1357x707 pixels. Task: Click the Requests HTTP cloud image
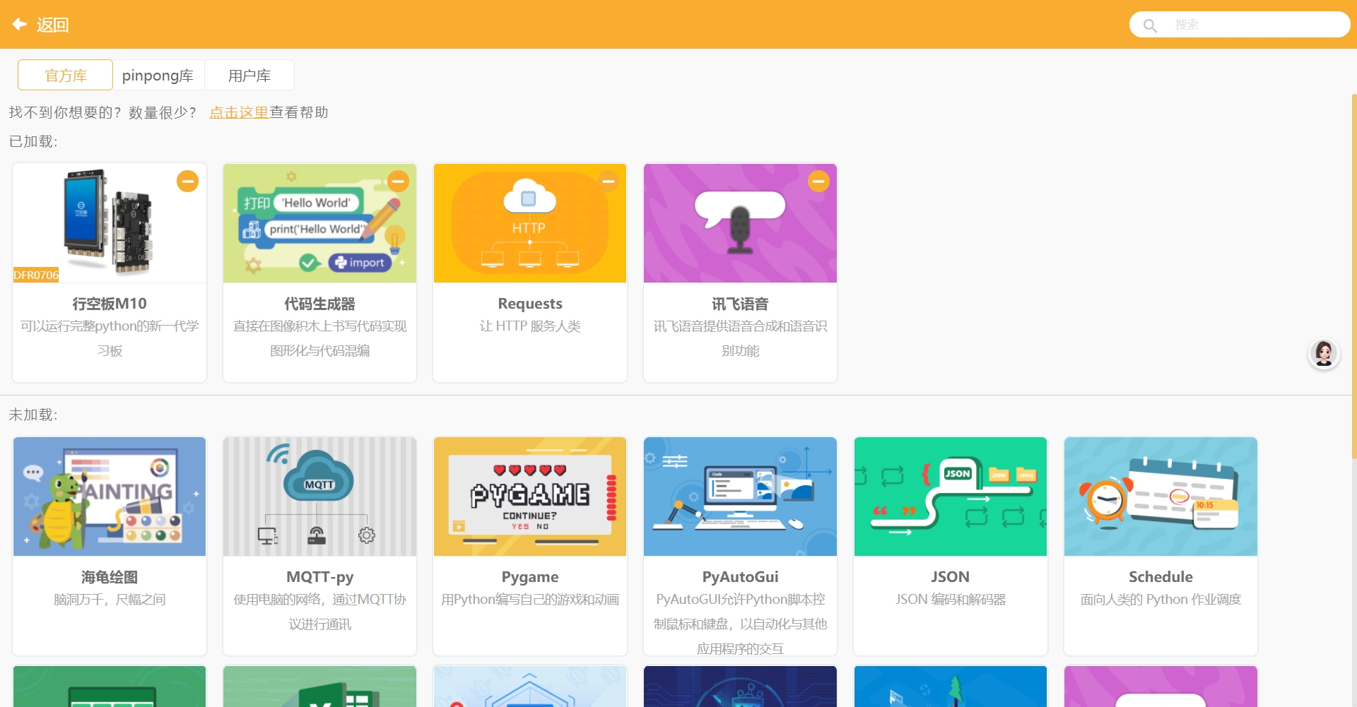530,223
